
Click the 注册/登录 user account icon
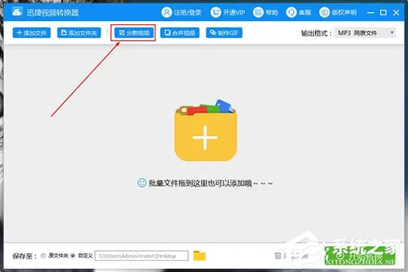click(x=166, y=12)
